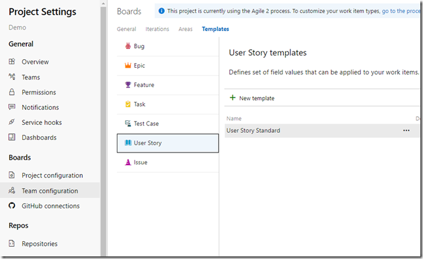Screen dimensions: 423x259
Task: Click the Feature trophy icon
Action: 128,85
